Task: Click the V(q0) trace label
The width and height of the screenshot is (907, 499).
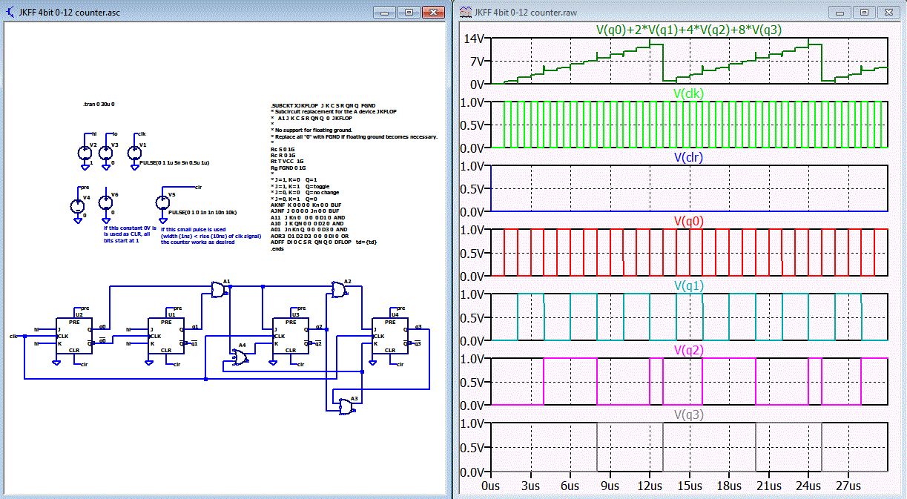Action: [x=689, y=221]
